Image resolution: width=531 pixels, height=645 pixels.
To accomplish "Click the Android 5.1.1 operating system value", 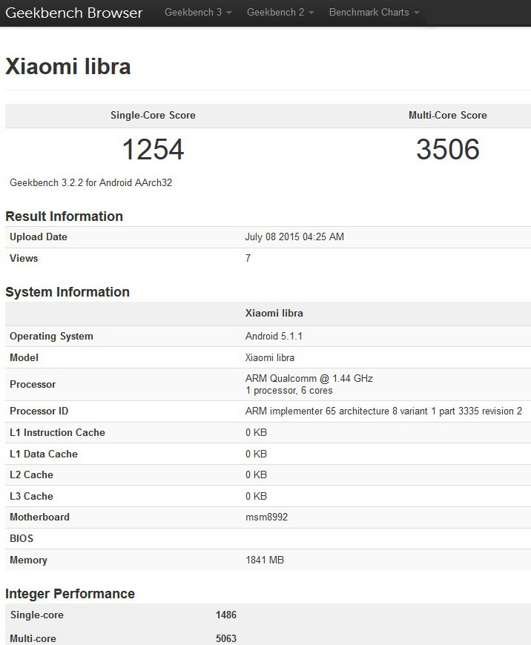I will (x=274, y=336).
